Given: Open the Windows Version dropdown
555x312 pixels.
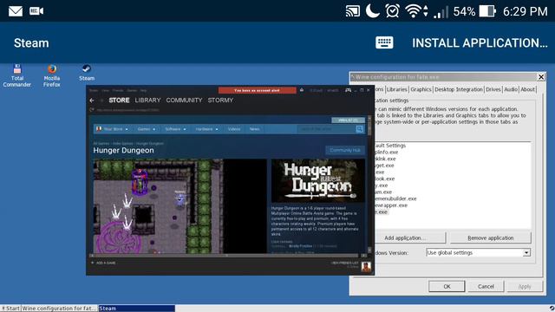Looking at the screenshot, I should tap(478, 252).
